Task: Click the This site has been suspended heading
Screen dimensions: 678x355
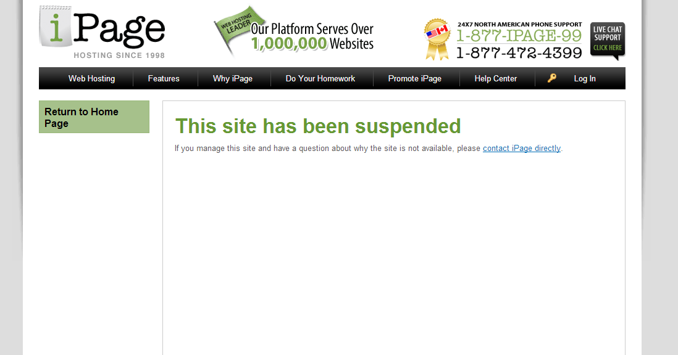Action: [x=318, y=126]
